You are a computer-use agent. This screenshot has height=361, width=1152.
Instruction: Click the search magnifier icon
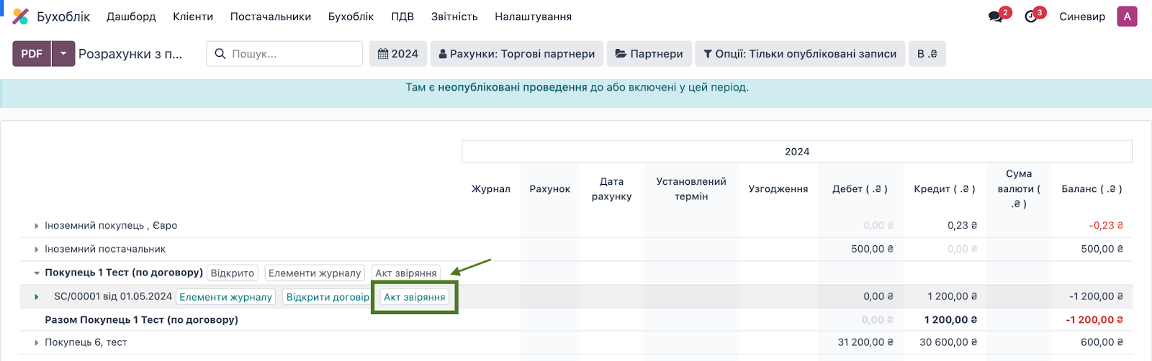[x=220, y=54]
